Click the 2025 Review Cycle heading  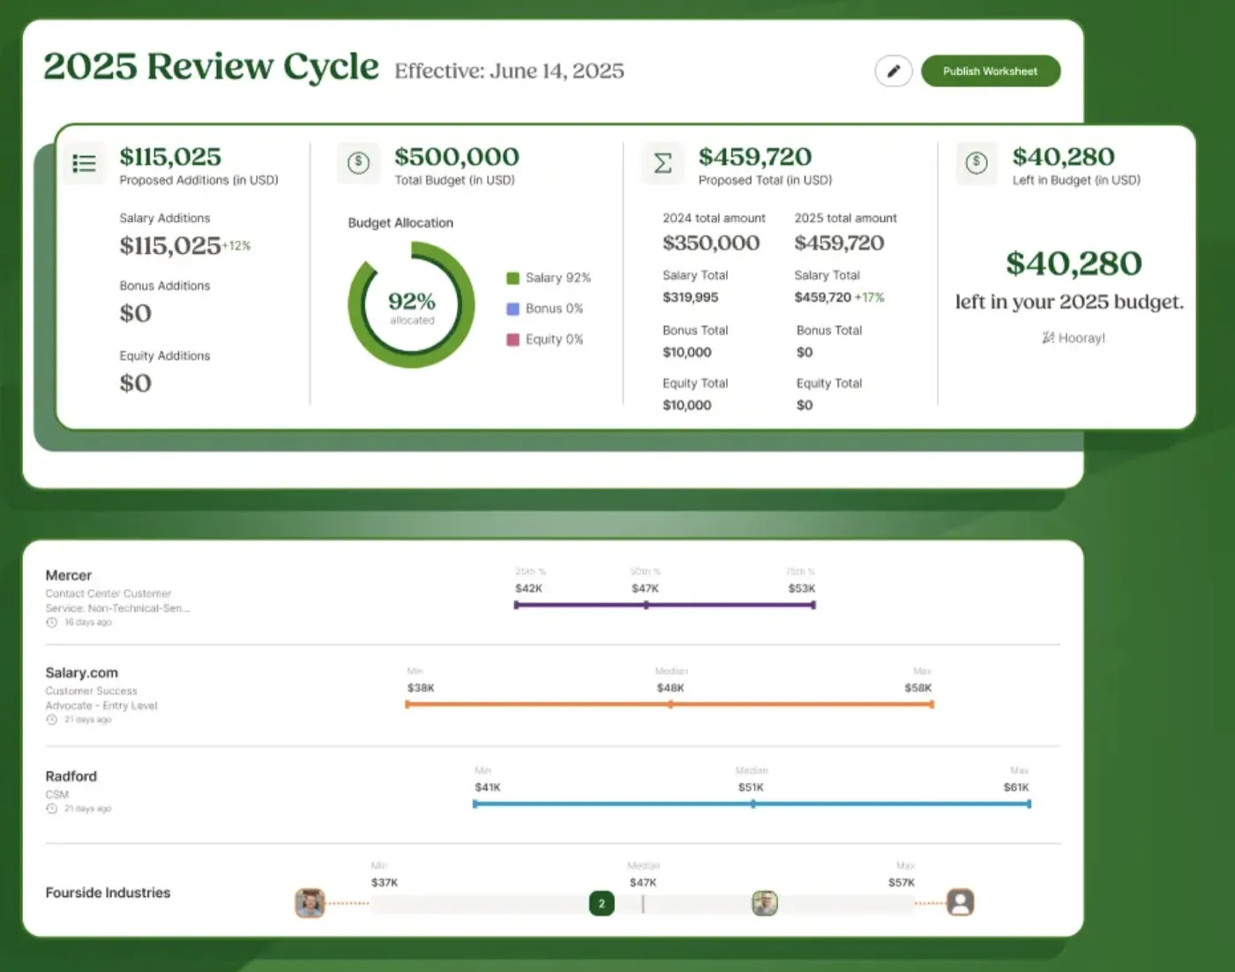(x=211, y=66)
